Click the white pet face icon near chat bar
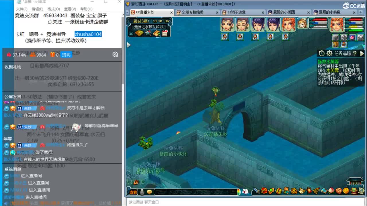This screenshot has width=367, height=206. 245,192
